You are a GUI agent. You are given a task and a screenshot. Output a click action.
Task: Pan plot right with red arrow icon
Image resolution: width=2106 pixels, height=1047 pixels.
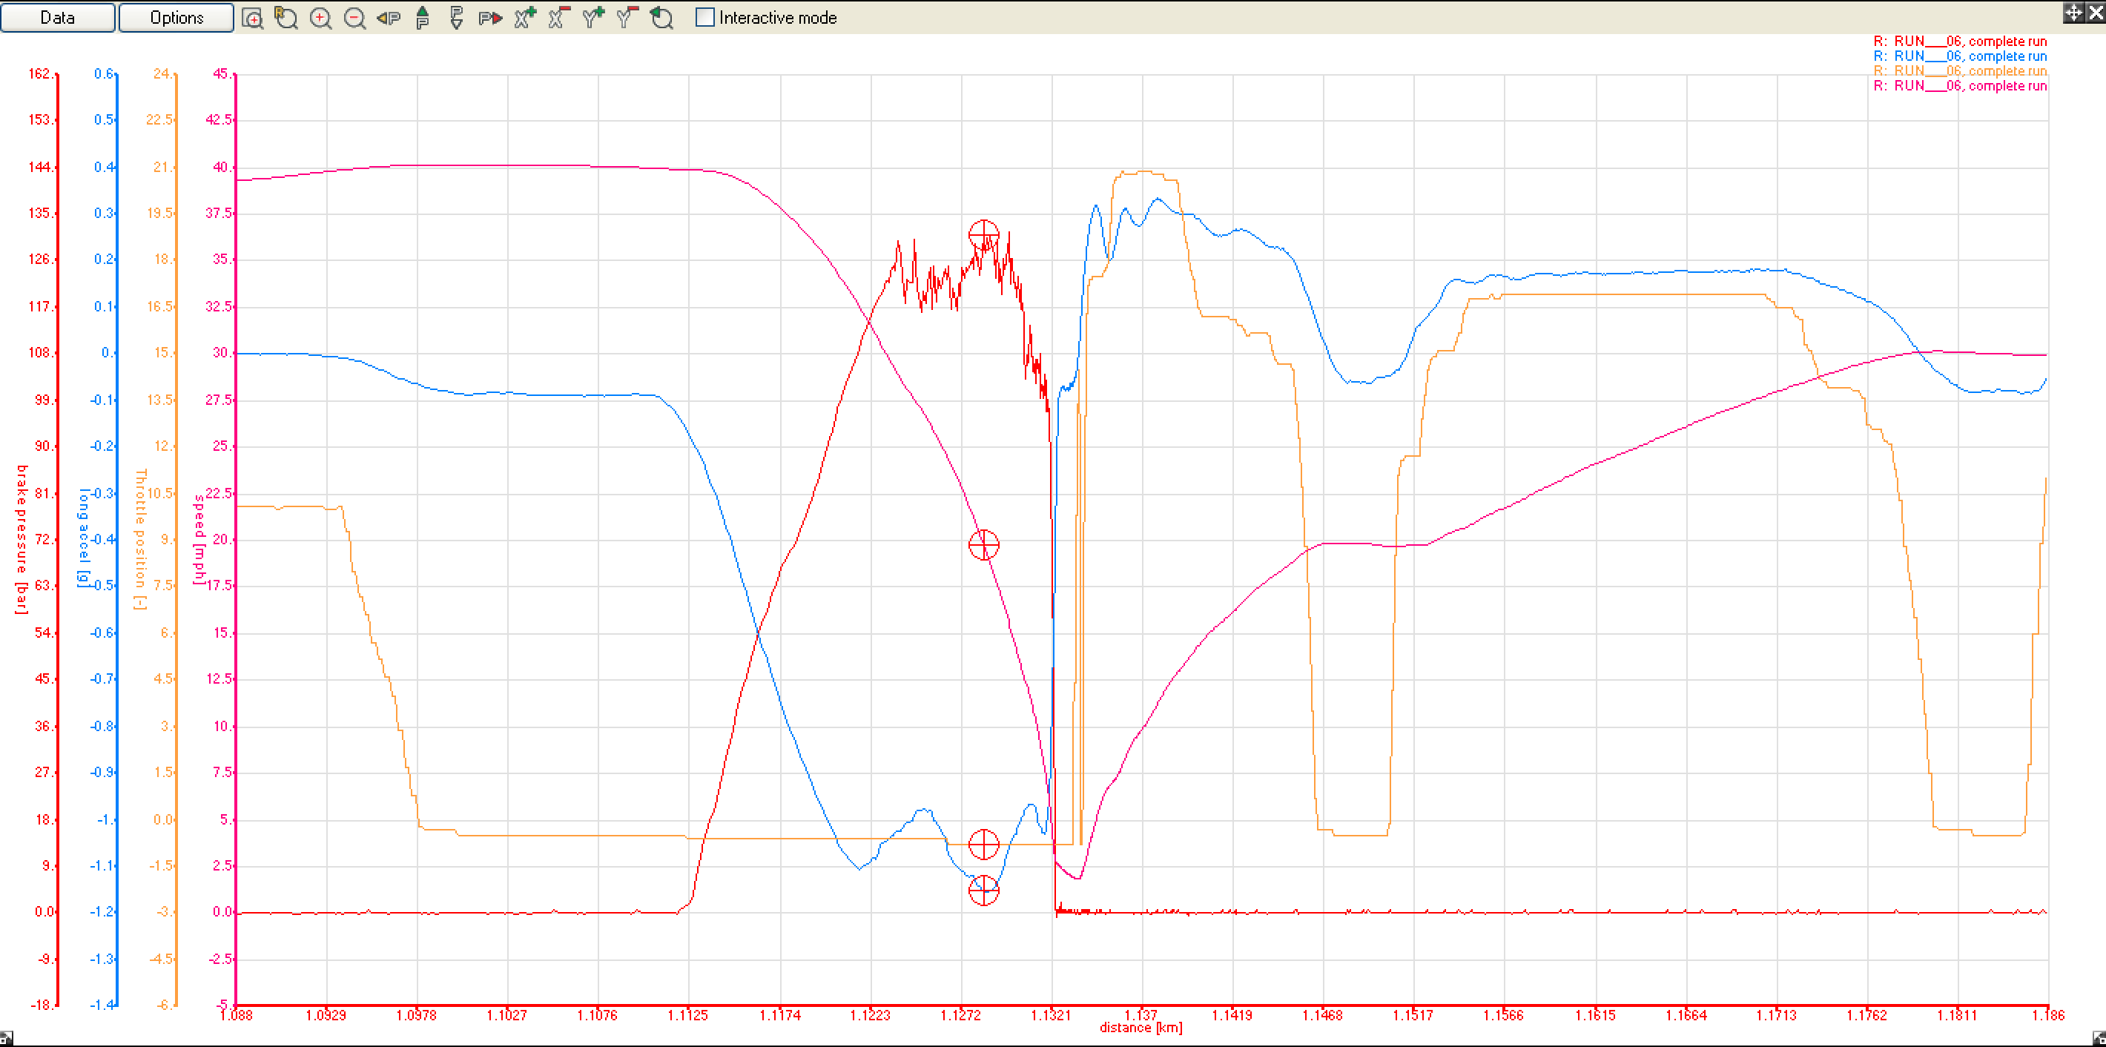point(490,18)
